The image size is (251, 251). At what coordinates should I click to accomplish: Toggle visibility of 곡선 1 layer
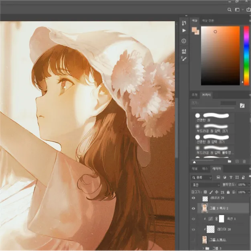193,219
